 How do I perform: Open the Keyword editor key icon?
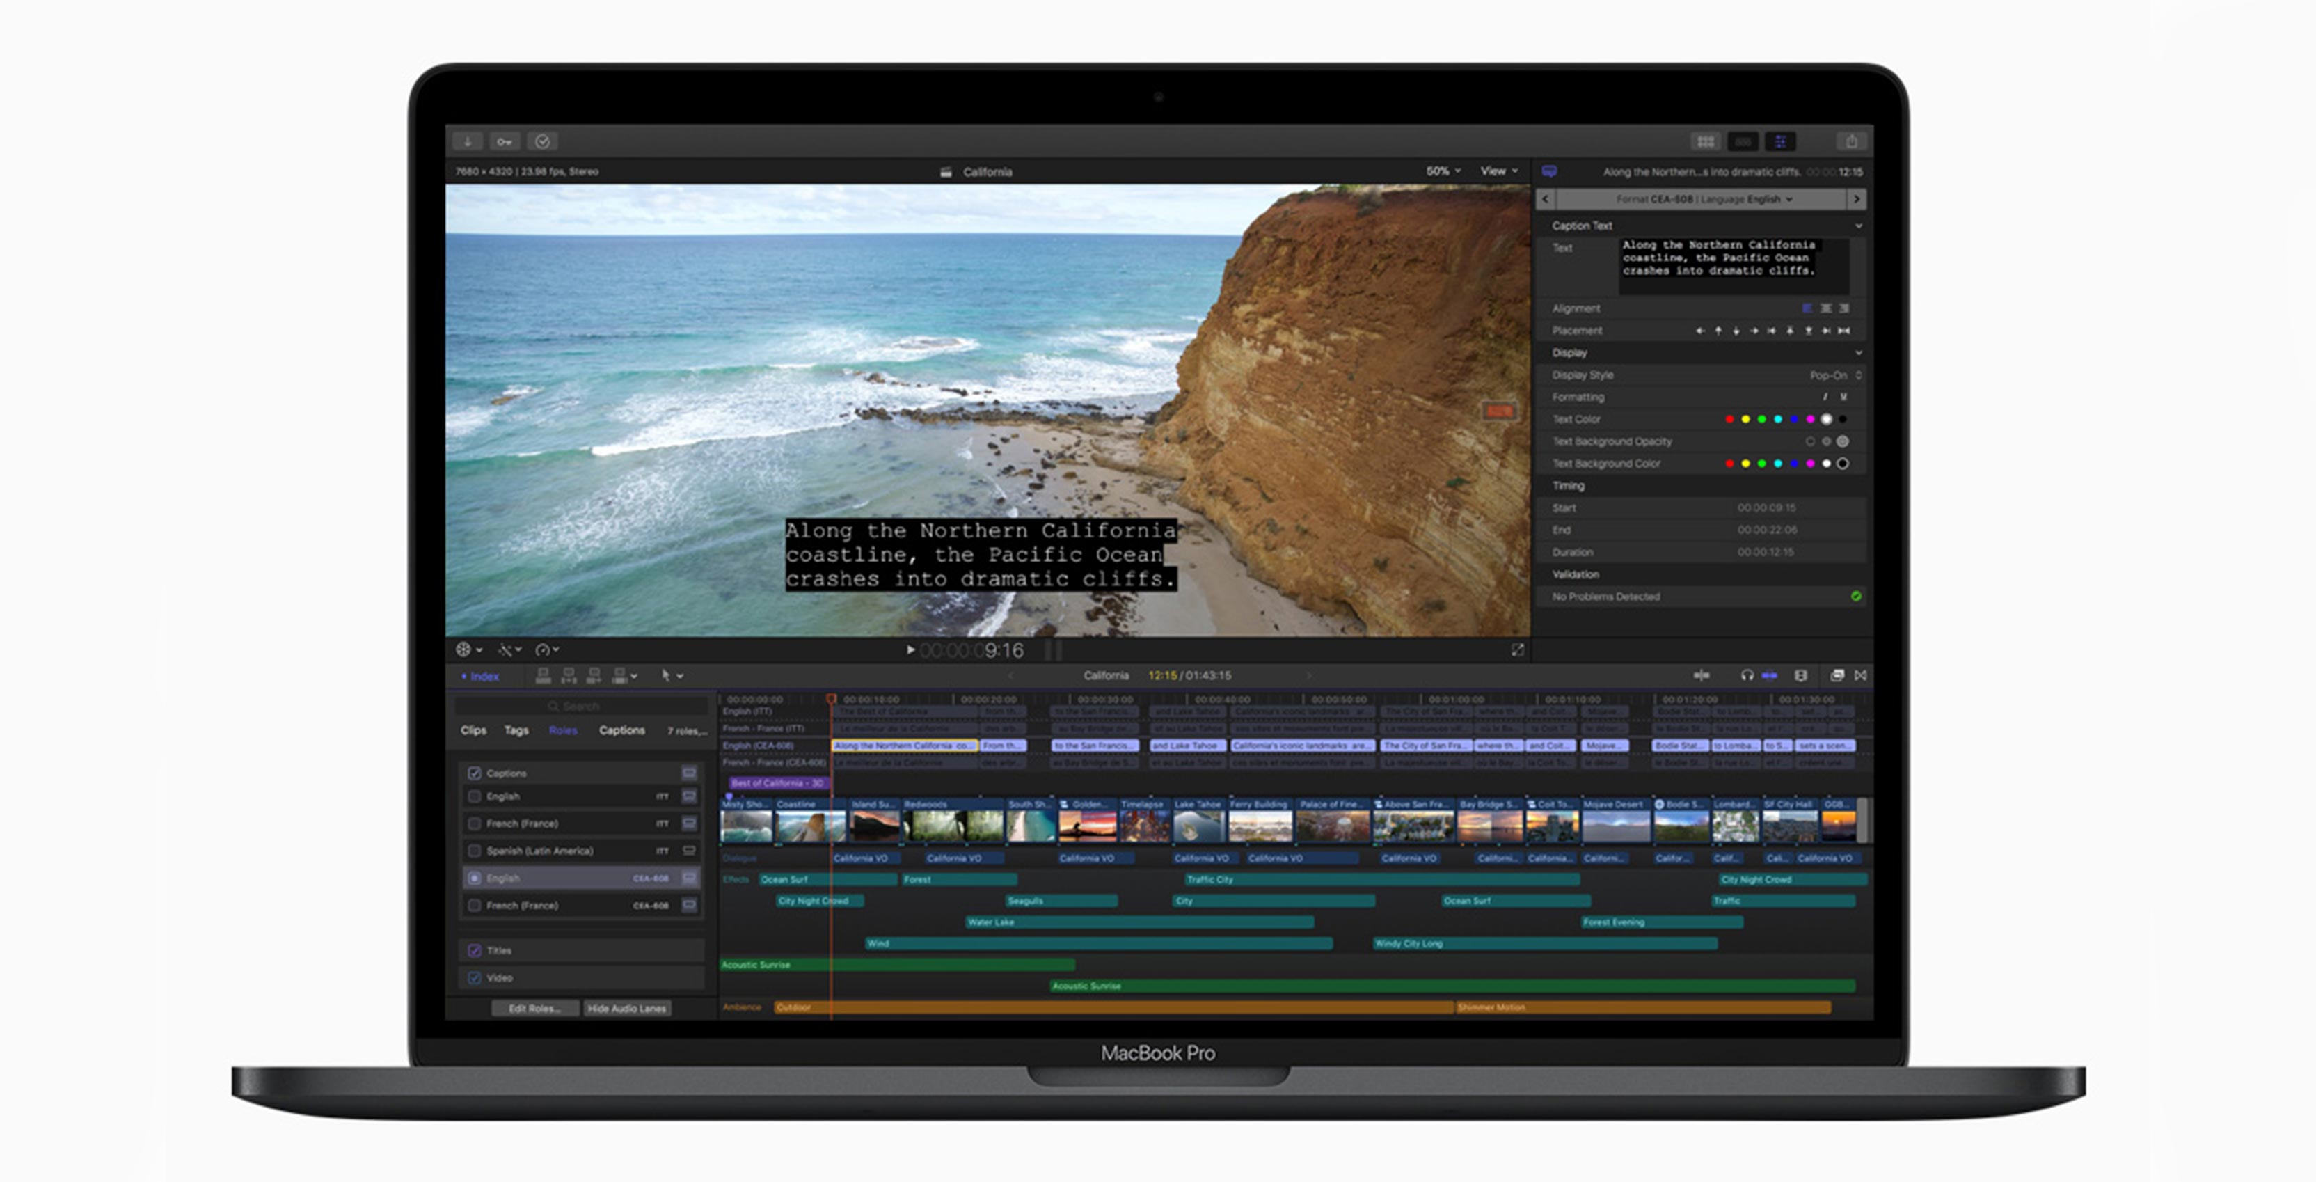click(505, 141)
